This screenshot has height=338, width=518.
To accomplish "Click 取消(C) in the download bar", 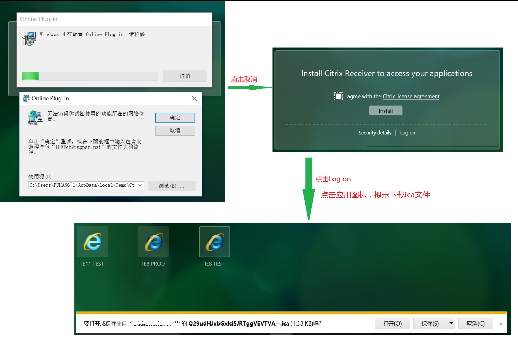I will click(476, 323).
